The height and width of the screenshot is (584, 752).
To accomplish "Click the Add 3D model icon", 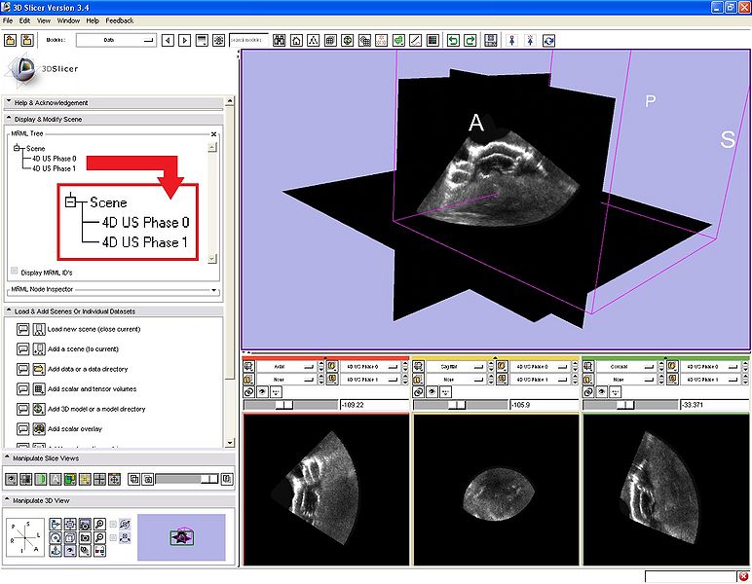I will point(39,409).
